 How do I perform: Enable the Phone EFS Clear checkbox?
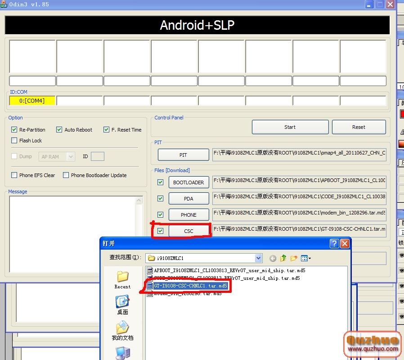pyautogui.click(x=14, y=175)
